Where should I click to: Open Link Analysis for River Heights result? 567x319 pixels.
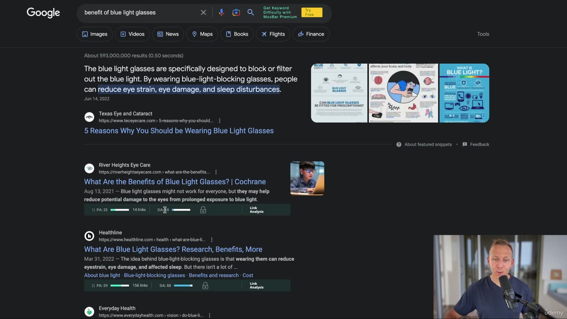click(256, 210)
